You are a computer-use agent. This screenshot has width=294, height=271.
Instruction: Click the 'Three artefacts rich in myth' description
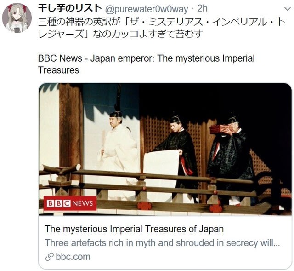pyautogui.click(x=162, y=243)
